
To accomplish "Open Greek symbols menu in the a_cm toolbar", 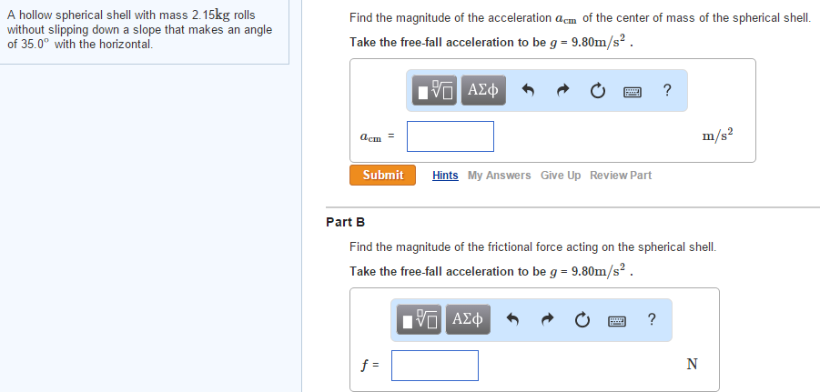I will (x=483, y=90).
